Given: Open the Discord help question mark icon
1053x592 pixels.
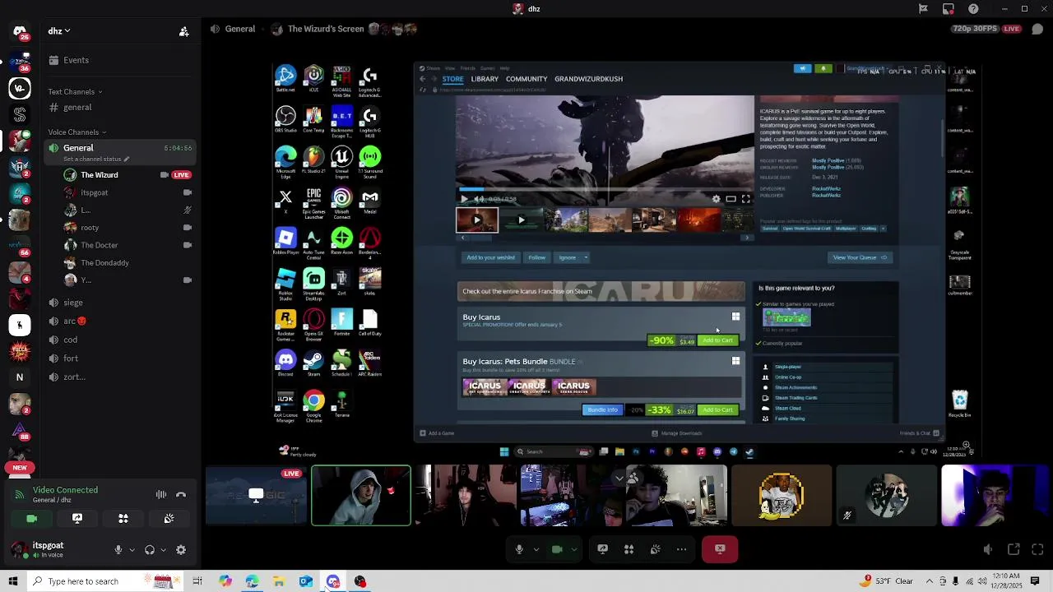Looking at the screenshot, I should tap(973, 9).
